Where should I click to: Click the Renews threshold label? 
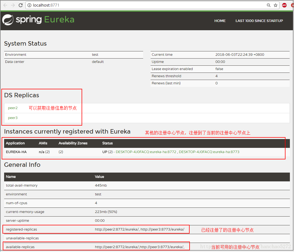pos(166,76)
